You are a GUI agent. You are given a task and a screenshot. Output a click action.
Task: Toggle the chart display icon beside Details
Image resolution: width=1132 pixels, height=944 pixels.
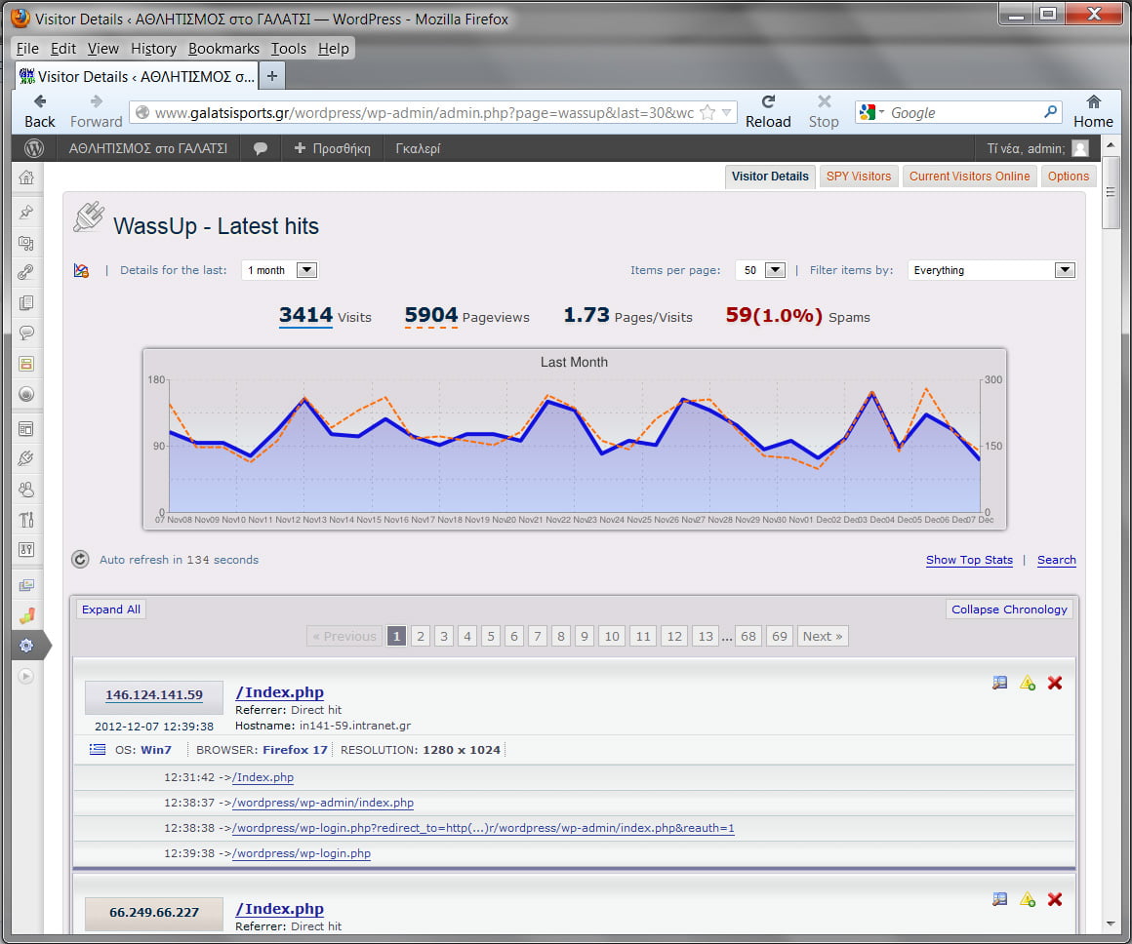(x=82, y=271)
